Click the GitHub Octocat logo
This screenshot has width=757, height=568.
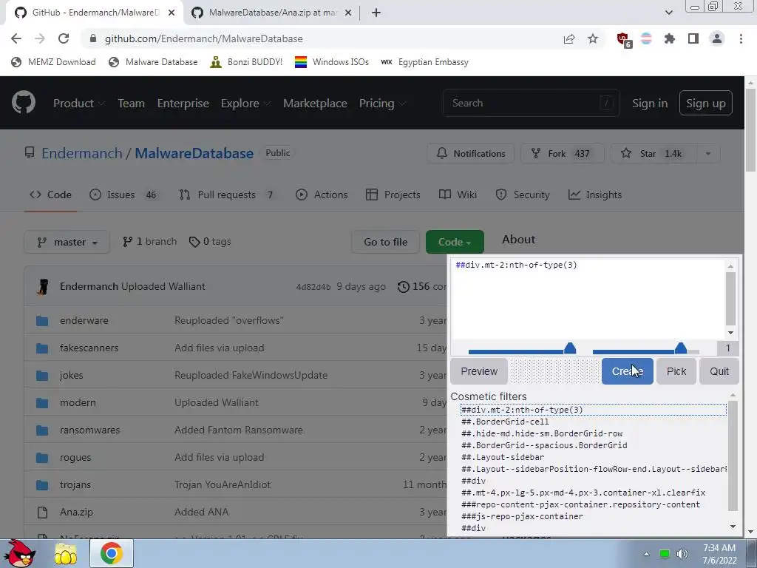[x=24, y=103]
